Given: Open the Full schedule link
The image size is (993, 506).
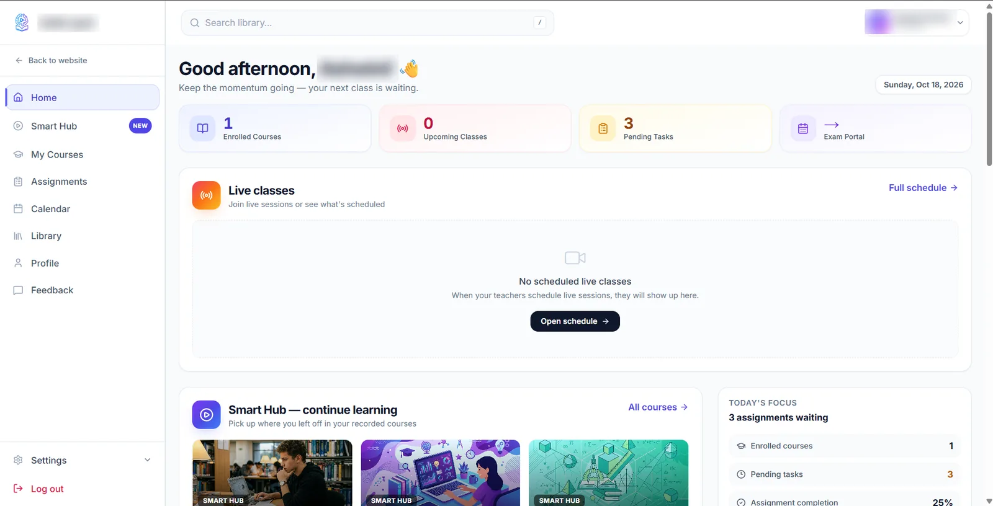Looking at the screenshot, I should 923,188.
